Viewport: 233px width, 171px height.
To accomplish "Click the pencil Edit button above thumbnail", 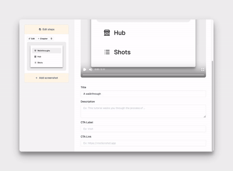I will tap(31, 38).
